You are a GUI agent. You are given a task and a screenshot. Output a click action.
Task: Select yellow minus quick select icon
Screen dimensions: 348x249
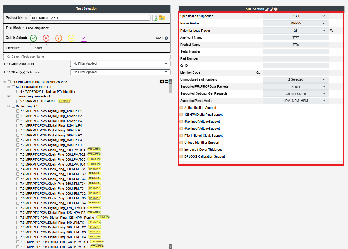point(71,38)
